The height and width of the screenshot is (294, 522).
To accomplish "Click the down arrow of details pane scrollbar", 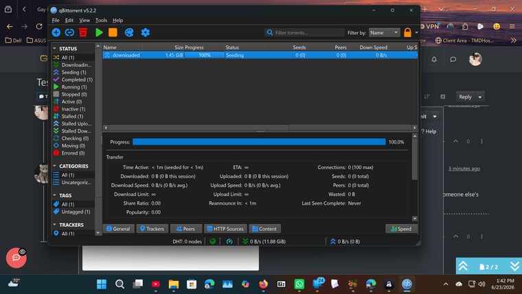I will pyautogui.click(x=414, y=218).
